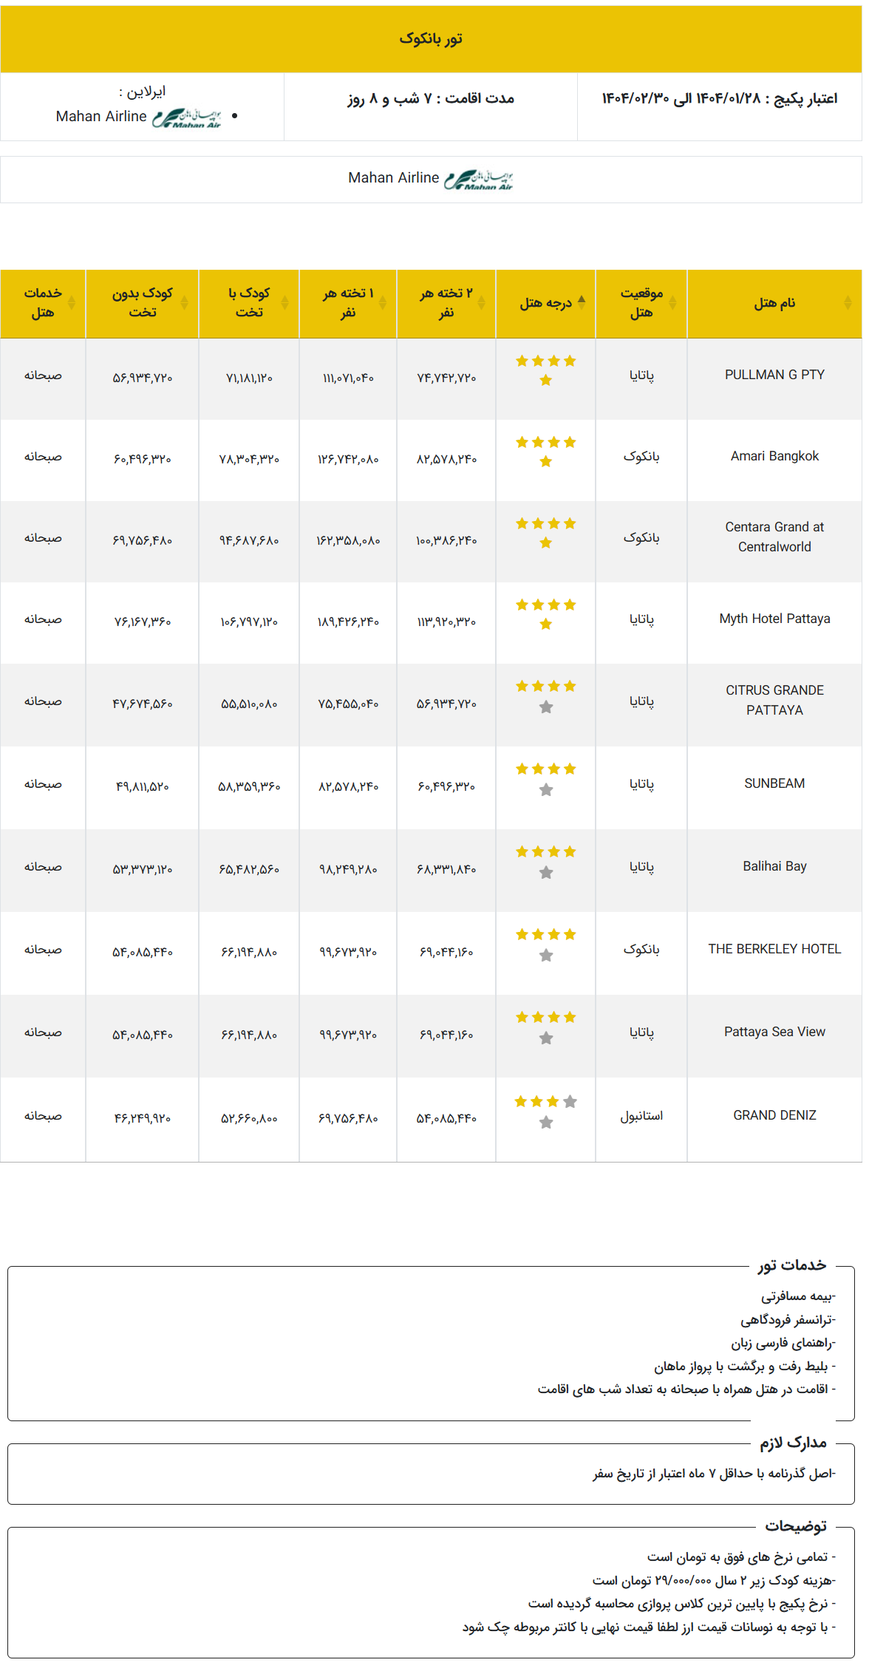This screenshot has height=1671, width=869.
Task: Click SUNBEAM hotel double room price
Action: point(446,786)
